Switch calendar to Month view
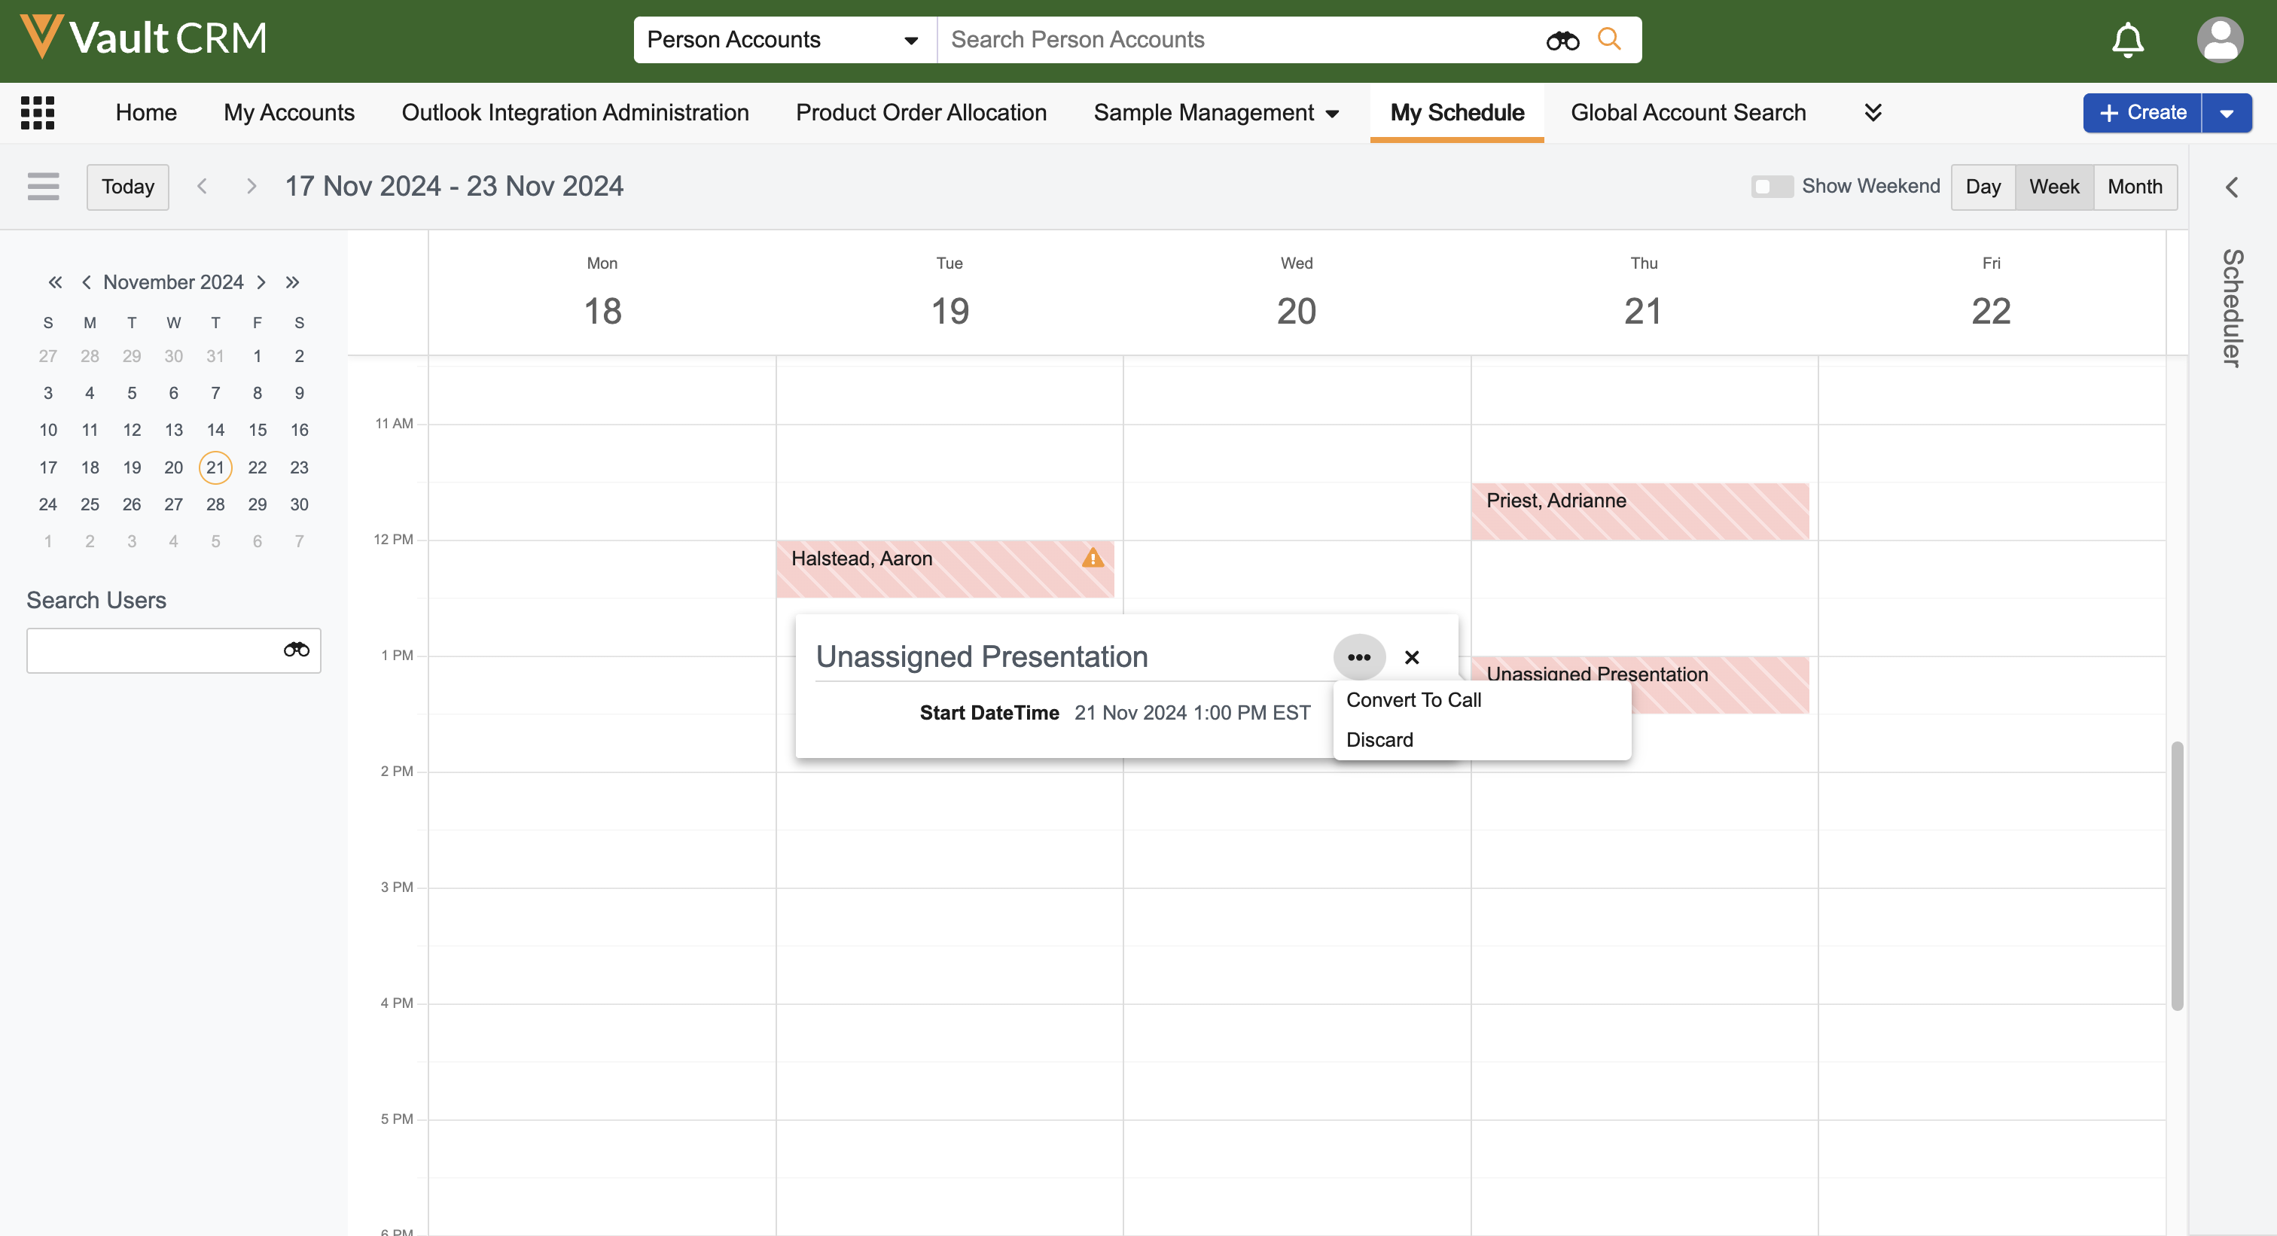Screen dimensions: 2277x1236 click(2134, 187)
